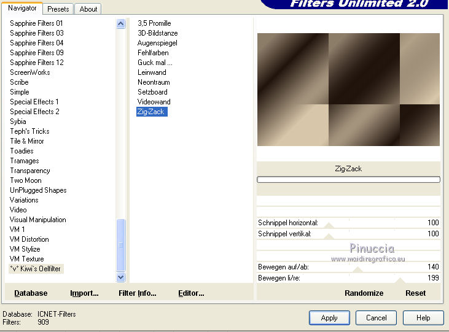The image size is (449, 332).
Task: Select the Sybia category
Action: [18, 122]
